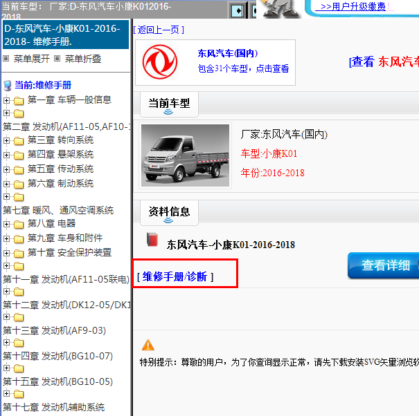419x416 pixels.
Task: Click the orange warning triangle icon
Action: 148,345
